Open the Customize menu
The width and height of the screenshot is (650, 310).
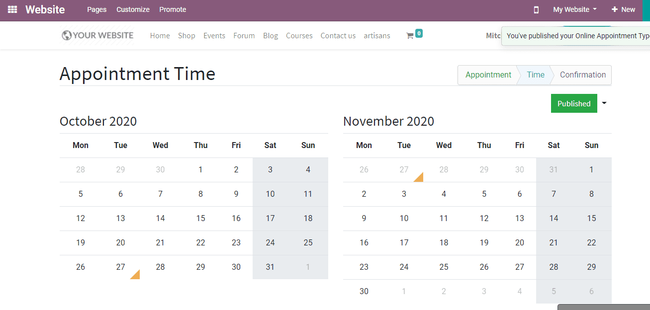[133, 9]
